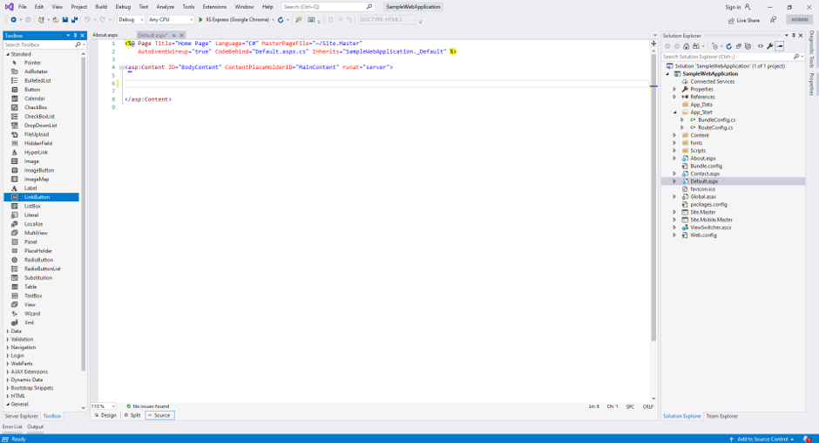Click the main Search (Ctrl+Q) box

click(x=328, y=7)
